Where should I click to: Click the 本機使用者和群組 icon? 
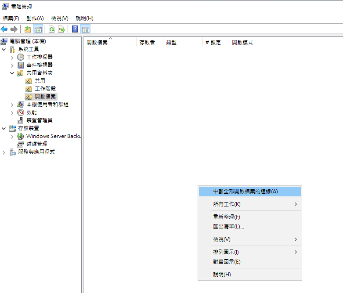21,105
